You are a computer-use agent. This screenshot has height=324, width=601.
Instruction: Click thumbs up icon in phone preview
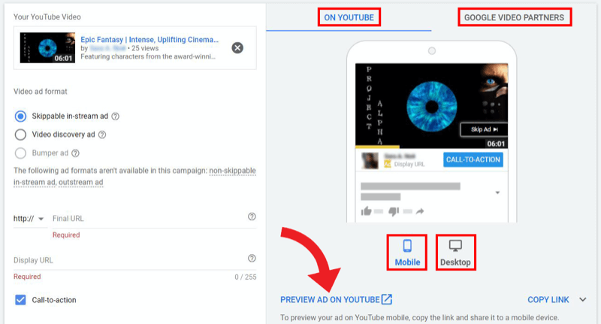[367, 211]
